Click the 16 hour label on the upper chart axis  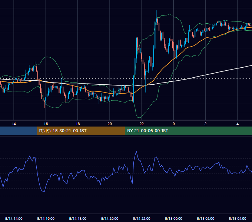[x=46, y=124]
